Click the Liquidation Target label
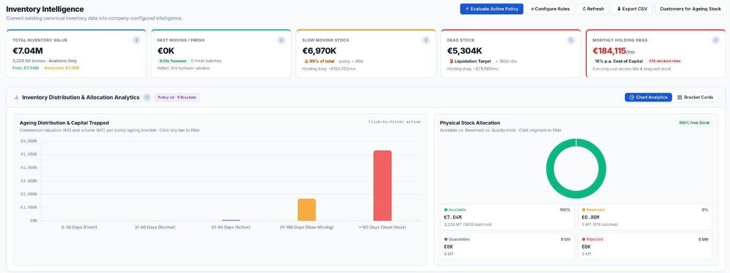This screenshot has height=273, width=730. pos(469,61)
